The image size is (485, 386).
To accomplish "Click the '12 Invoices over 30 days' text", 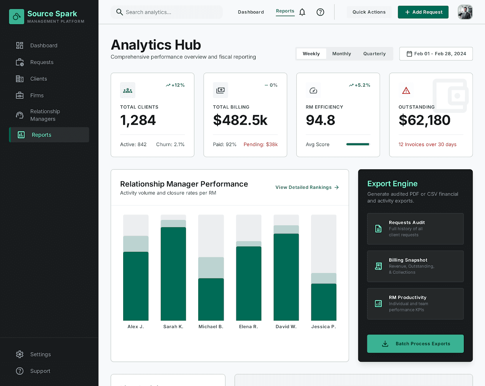I will (427, 145).
